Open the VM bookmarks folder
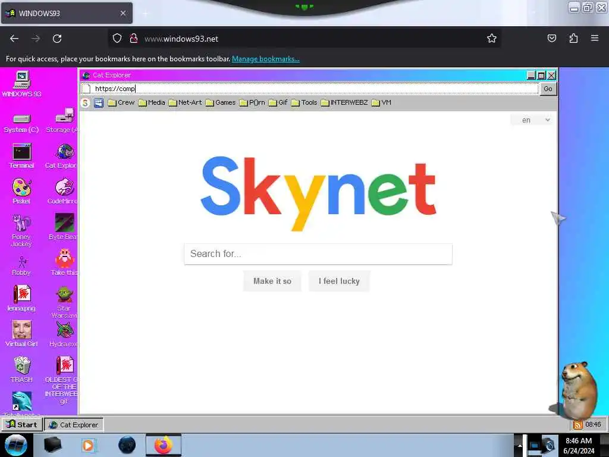The width and height of the screenshot is (609, 457). (x=381, y=102)
